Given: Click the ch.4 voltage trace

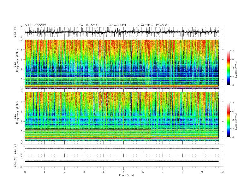Looking at the screenshot, I should point(122,161).
